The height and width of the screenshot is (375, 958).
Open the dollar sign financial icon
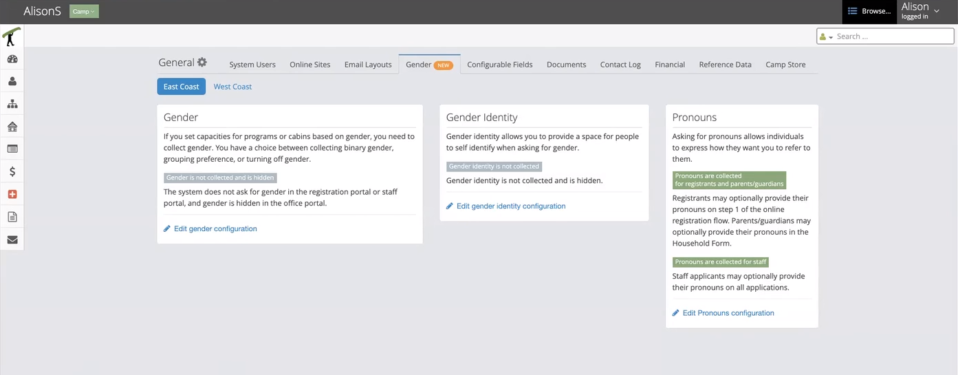[x=12, y=171]
